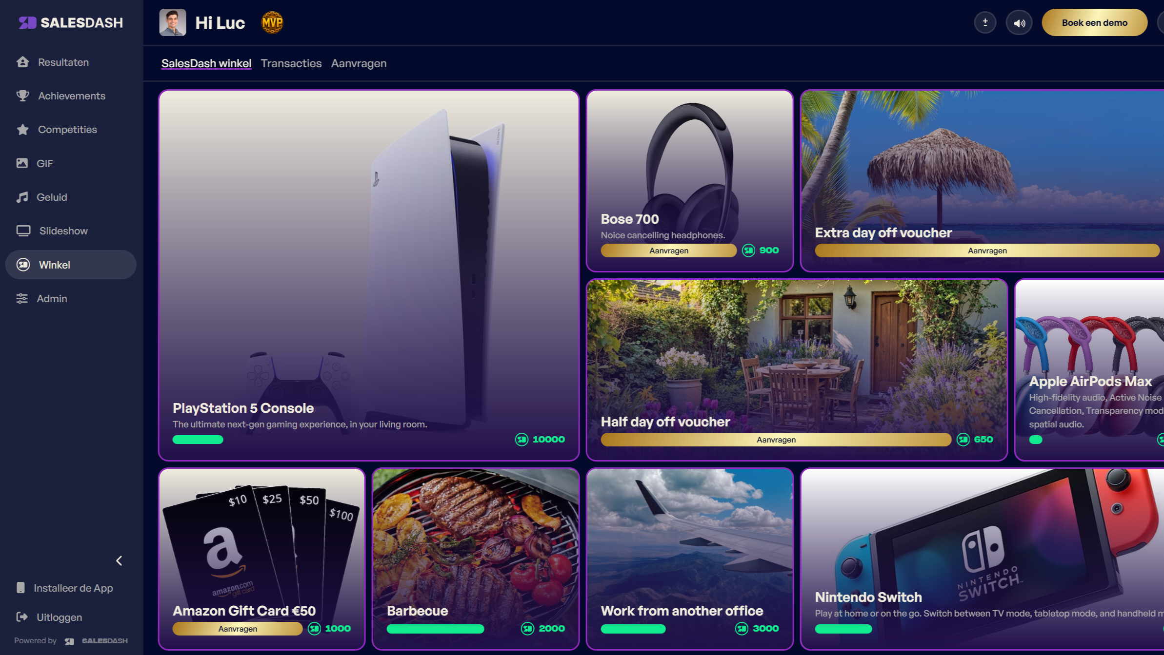Open Admin settings sliders icon
The width and height of the screenshot is (1164, 655).
tap(22, 298)
